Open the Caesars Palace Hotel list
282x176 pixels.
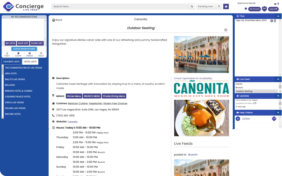point(18,97)
